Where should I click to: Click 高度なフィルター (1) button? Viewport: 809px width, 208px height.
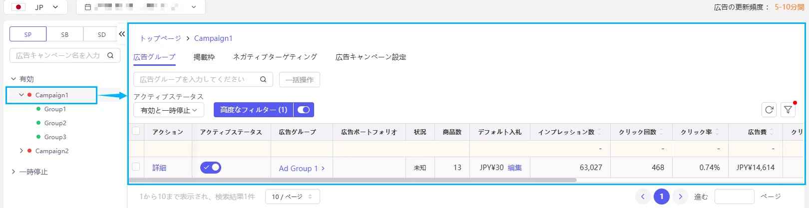[x=254, y=110]
